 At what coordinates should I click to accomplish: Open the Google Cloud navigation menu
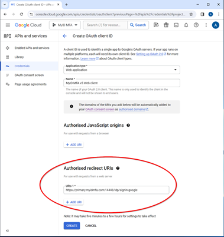pos(8,25)
